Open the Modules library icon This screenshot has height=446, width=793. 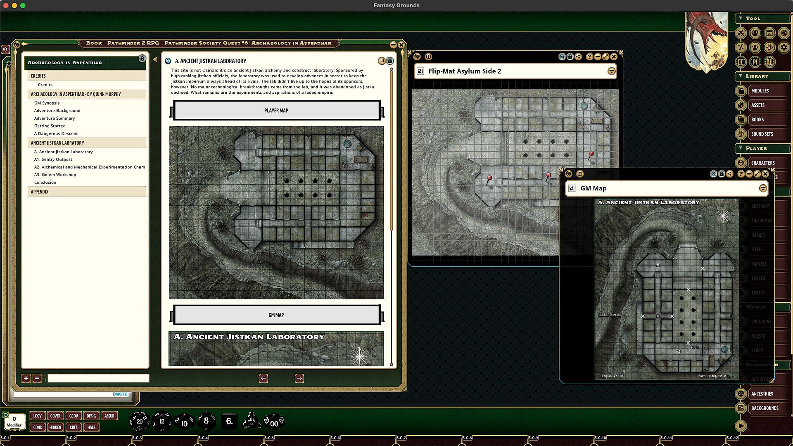(x=741, y=91)
